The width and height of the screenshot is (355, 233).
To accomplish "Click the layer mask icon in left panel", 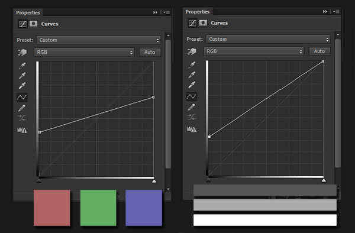I will [x=34, y=24].
